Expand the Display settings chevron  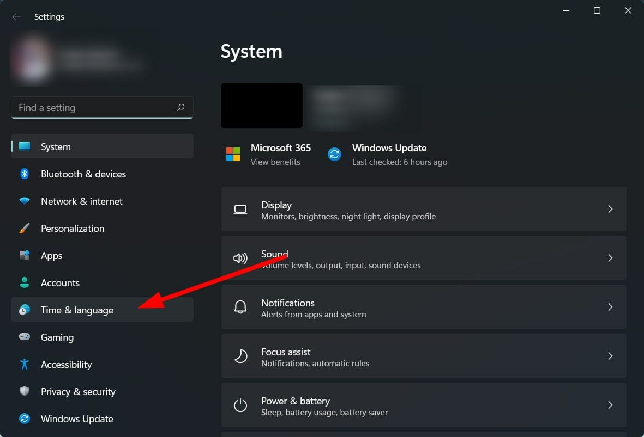[x=610, y=209]
